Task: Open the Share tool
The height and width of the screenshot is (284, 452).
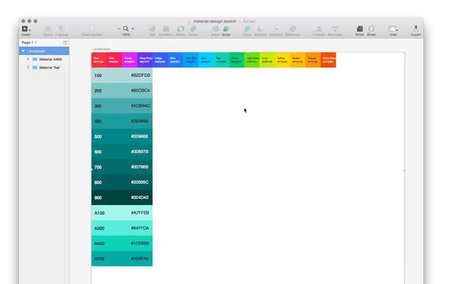Action: tap(371, 28)
